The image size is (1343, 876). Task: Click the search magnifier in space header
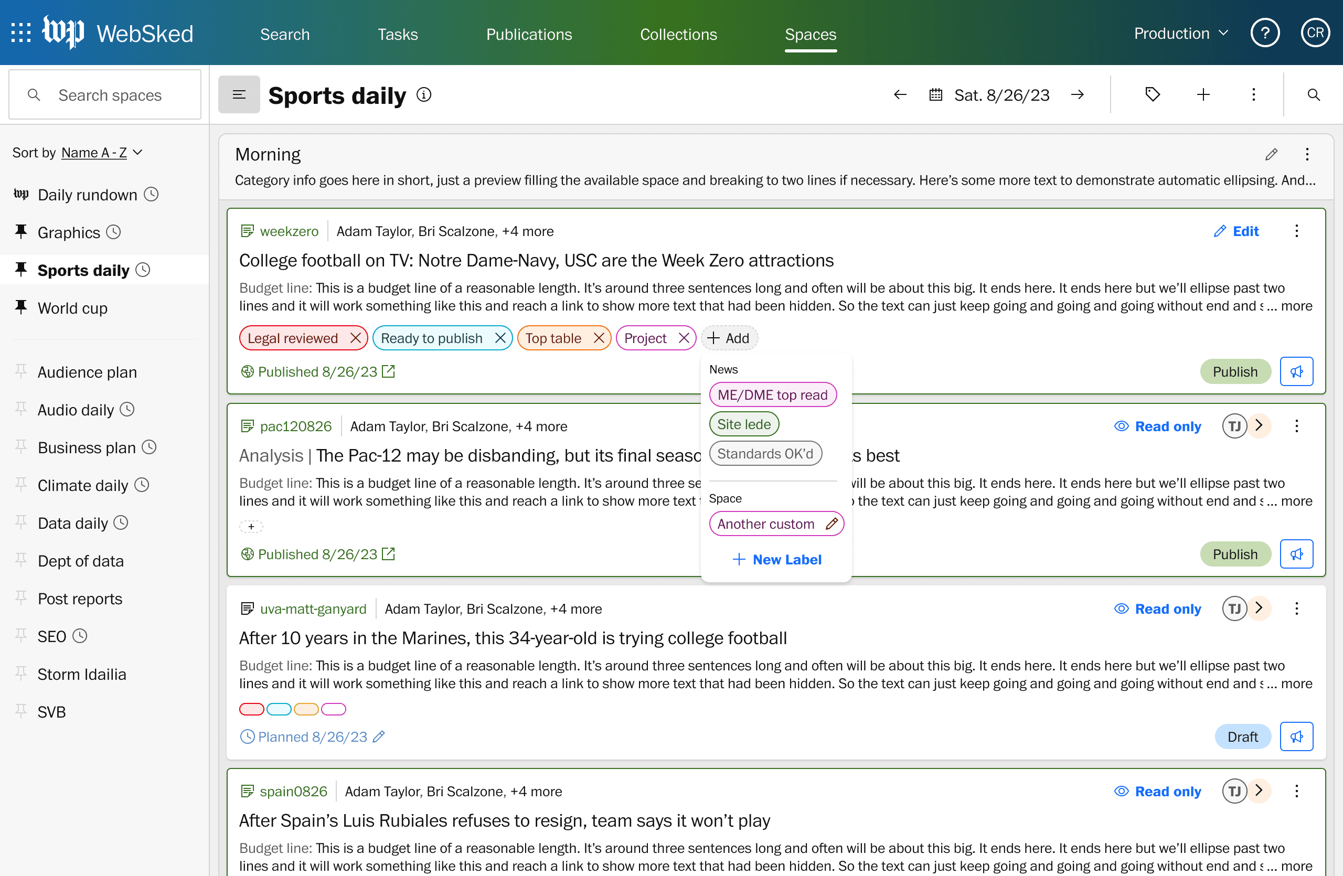tap(1314, 95)
